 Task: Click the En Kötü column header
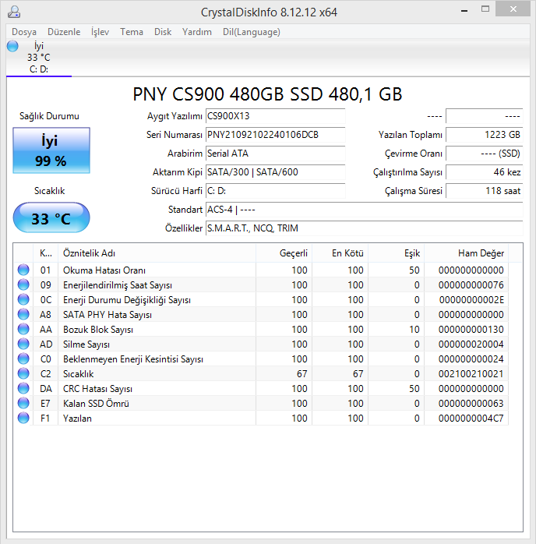[x=340, y=253]
